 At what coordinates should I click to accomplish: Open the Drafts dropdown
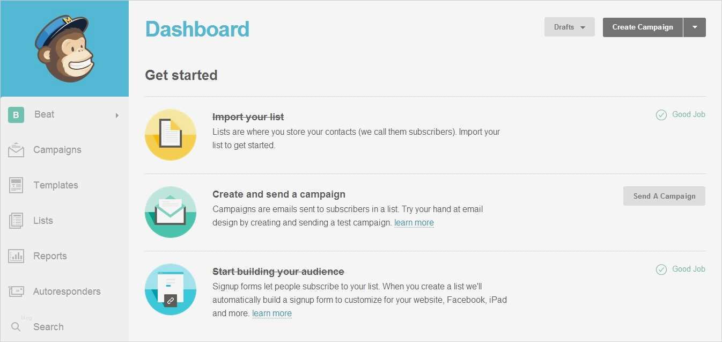(x=569, y=27)
